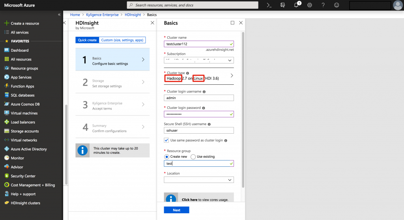Switch to the Quick create tab
The height and width of the screenshot is (220, 404).
[x=87, y=40]
